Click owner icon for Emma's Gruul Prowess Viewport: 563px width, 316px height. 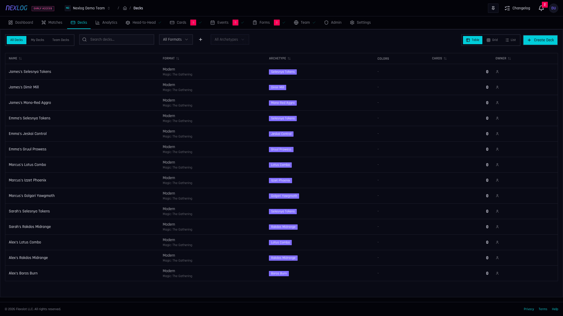click(497, 149)
